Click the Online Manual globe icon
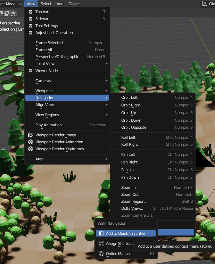Screen dimensions: 215x264 point(101,254)
